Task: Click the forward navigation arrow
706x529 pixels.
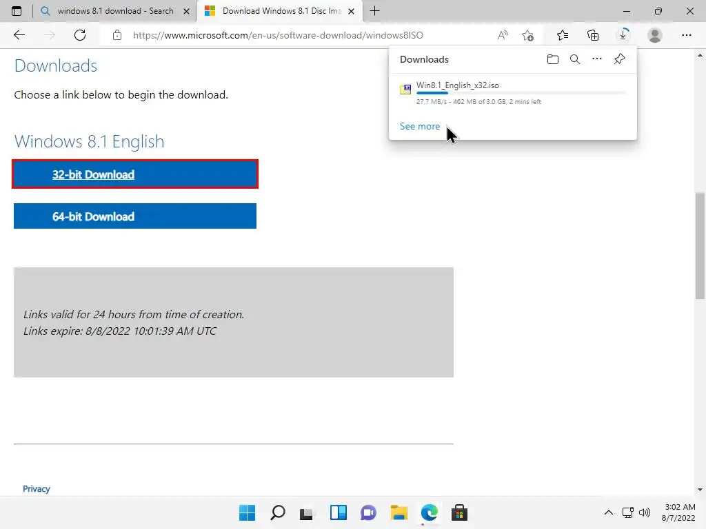Action: tap(50, 35)
